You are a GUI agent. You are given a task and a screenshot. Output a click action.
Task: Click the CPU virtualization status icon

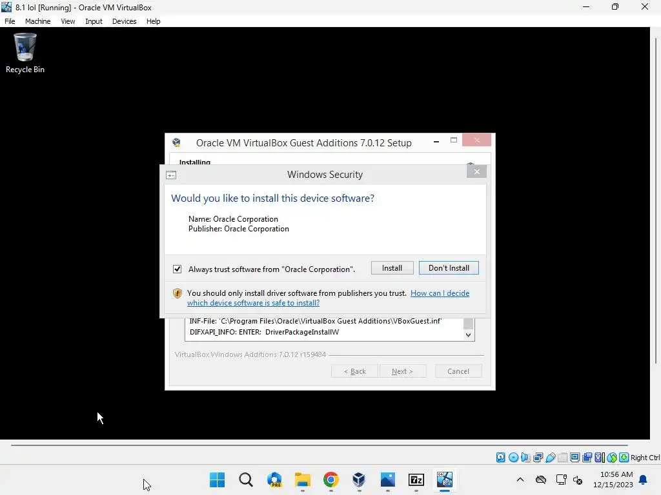pos(599,458)
